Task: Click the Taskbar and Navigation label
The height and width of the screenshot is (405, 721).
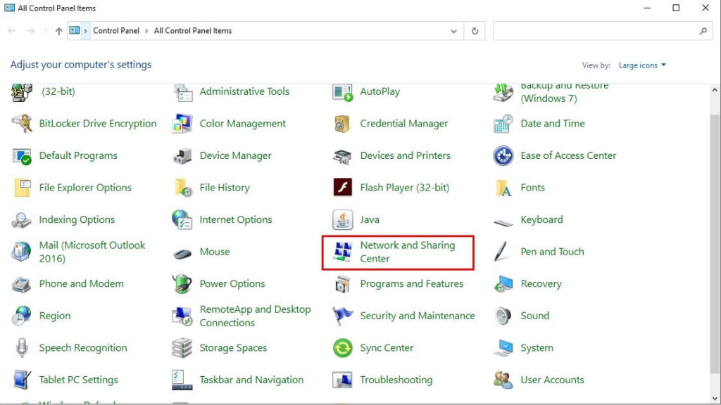Action: pos(251,380)
